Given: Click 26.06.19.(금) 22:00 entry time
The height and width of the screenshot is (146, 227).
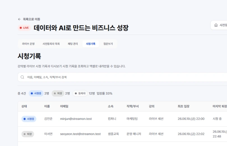Looking at the screenshot, I should click(x=191, y=119).
